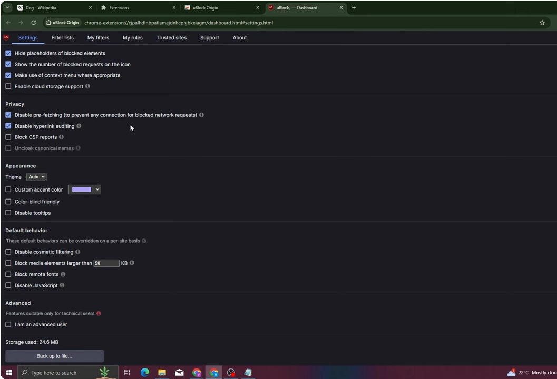The width and height of the screenshot is (557, 379).
Task: Enable cloud storage support checkbox
Action: point(8,86)
